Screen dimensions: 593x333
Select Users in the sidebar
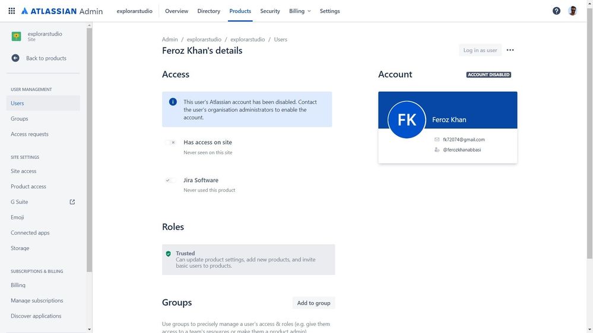click(x=43, y=103)
